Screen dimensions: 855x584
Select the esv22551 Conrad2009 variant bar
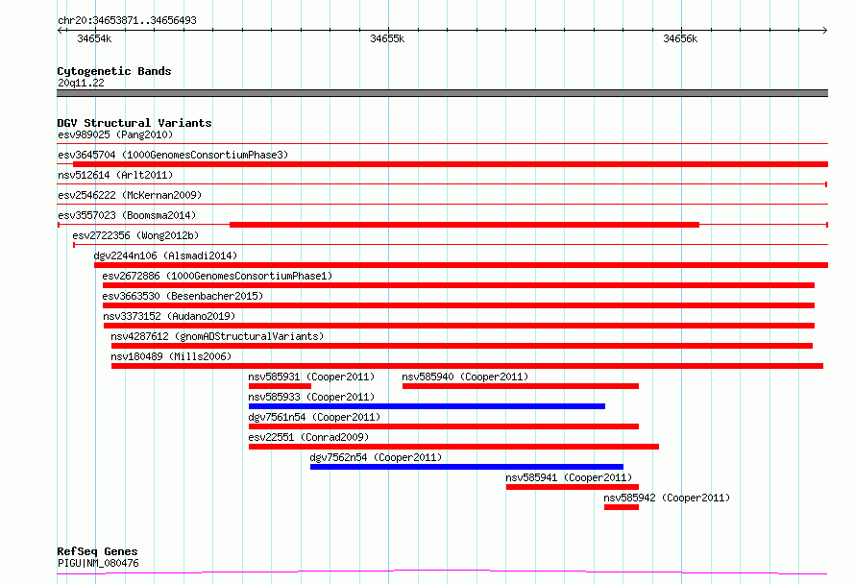pos(453,447)
